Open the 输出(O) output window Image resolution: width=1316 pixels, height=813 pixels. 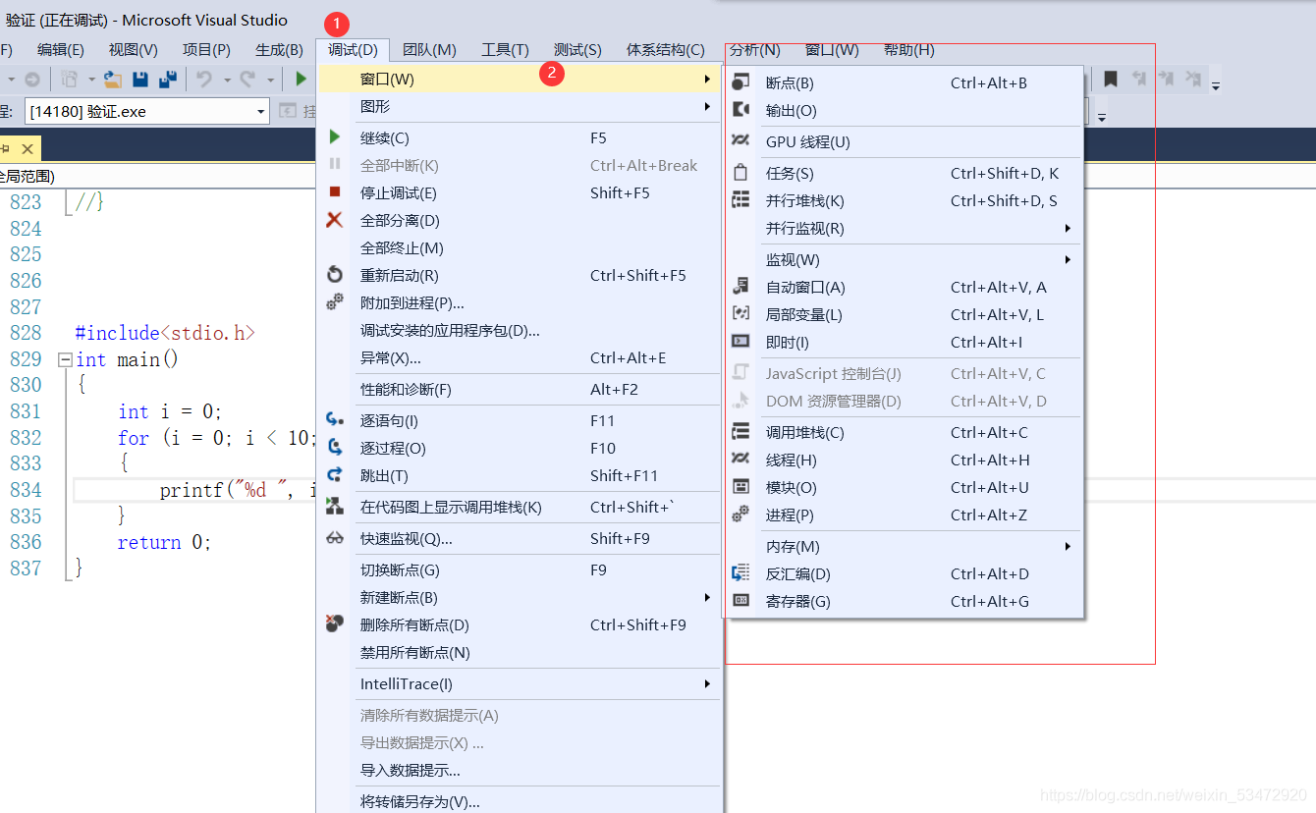pos(904,111)
